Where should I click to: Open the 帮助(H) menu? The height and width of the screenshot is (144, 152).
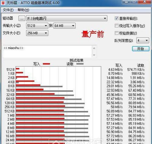click(23, 10)
